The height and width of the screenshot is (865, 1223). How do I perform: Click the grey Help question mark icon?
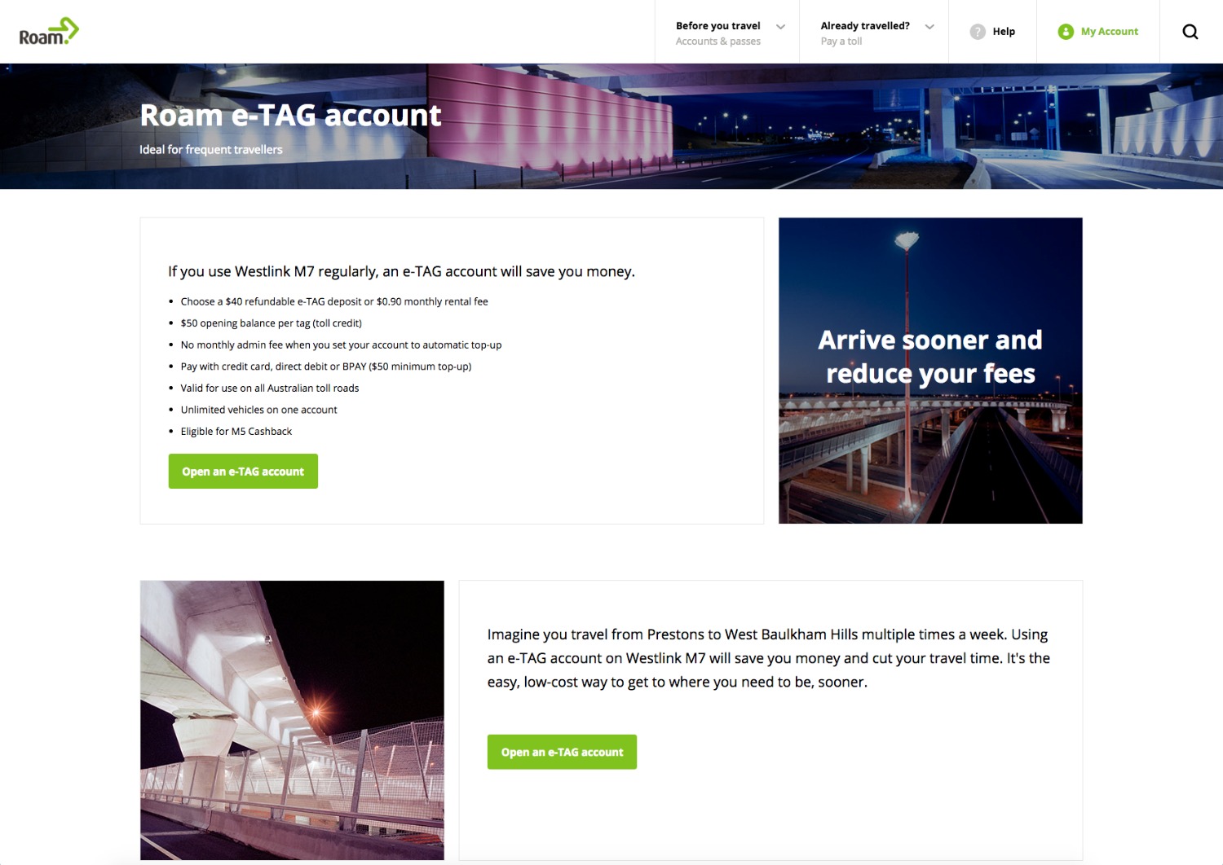[x=978, y=32]
